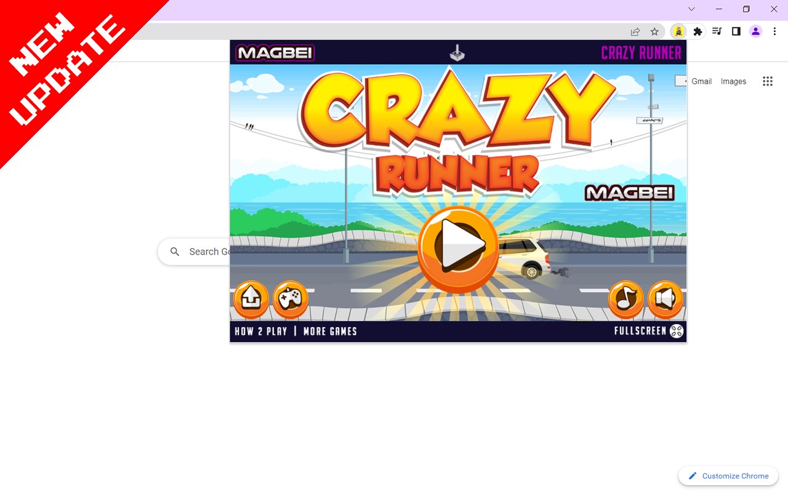Viewport: 788px width, 492px height.
Task: Click the Google search box
Action: coord(195,252)
